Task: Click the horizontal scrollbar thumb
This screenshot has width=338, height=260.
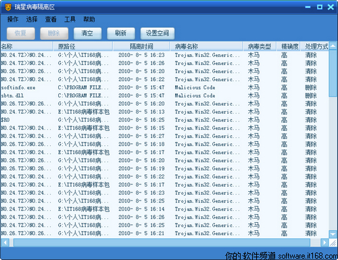Action: click(162, 242)
